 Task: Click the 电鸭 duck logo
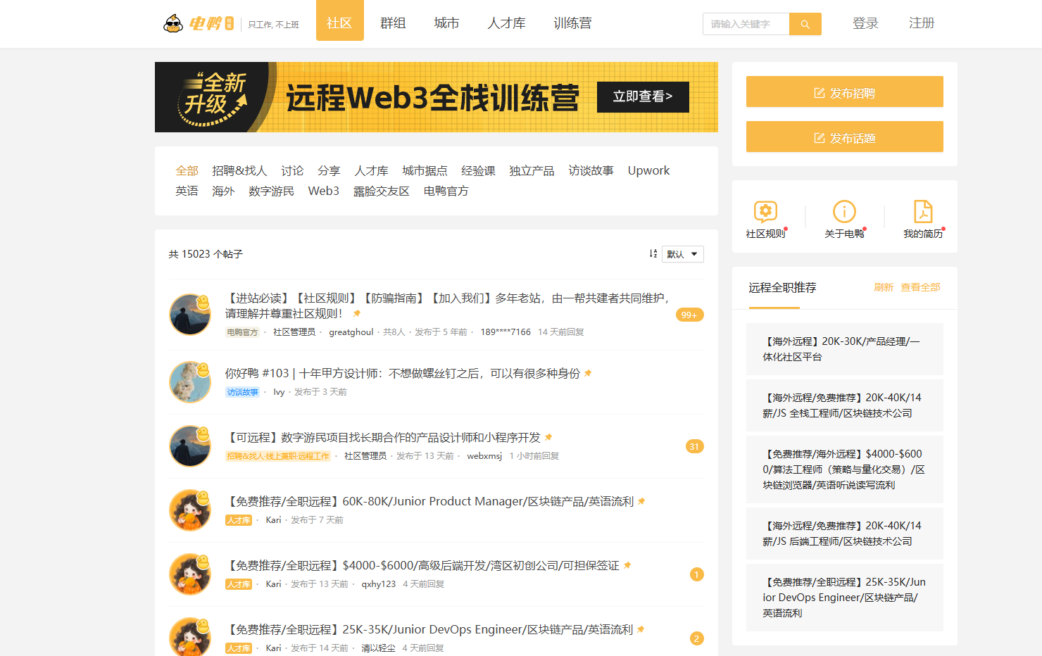tap(199, 23)
